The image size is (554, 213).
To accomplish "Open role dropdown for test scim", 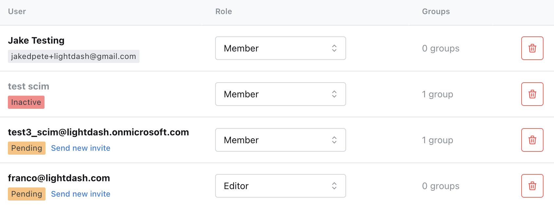I will coord(280,94).
